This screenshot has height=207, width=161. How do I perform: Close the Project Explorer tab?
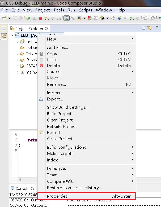point(47,29)
